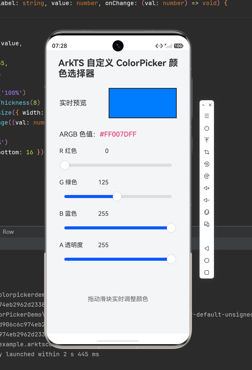Click the 07:28 clock in status bar

[60, 46]
